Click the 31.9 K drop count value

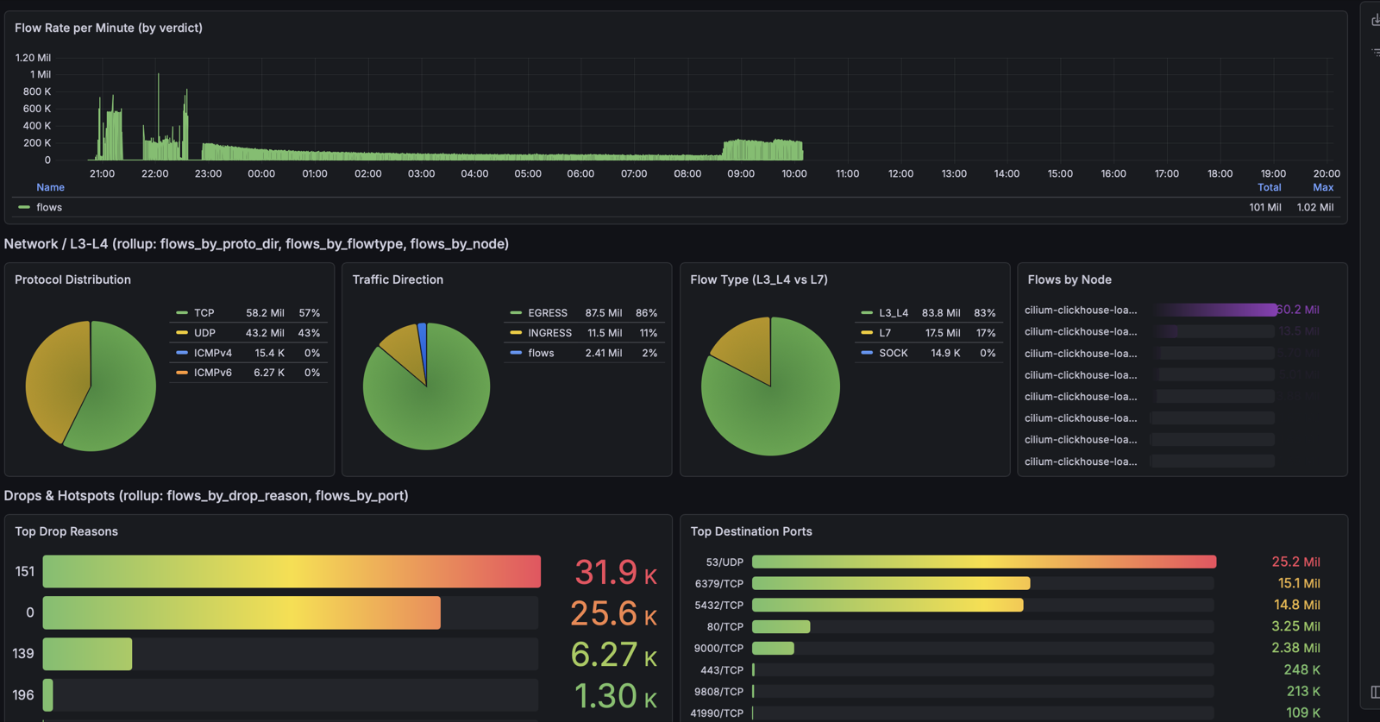[616, 572]
